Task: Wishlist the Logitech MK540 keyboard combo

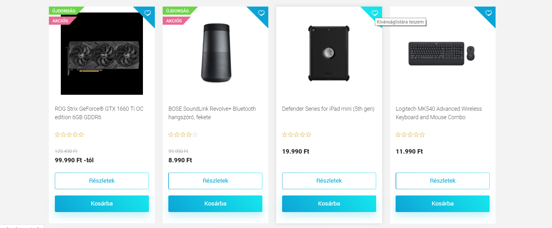Action: (x=489, y=13)
